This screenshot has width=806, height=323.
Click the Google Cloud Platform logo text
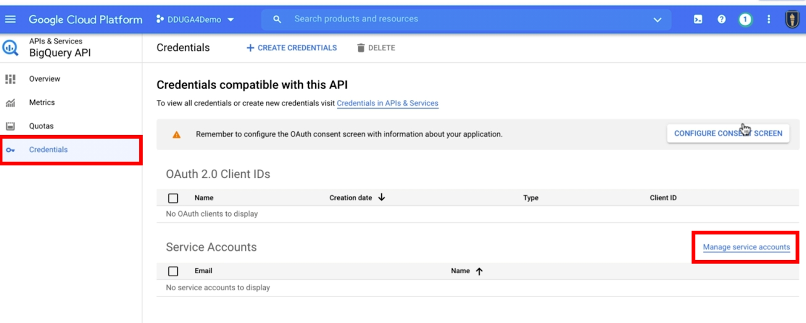click(86, 19)
